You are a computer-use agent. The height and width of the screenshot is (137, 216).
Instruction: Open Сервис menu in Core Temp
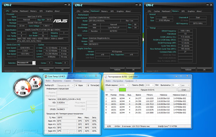tap(67, 81)
